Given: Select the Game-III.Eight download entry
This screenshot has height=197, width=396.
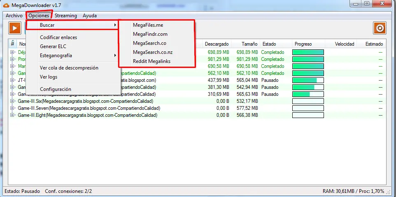Looking at the screenshot, I should (x=88, y=115).
